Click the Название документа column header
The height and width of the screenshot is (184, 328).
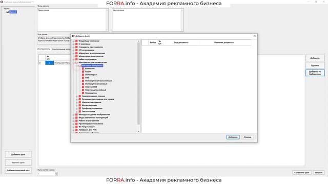click(x=224, y=42)
